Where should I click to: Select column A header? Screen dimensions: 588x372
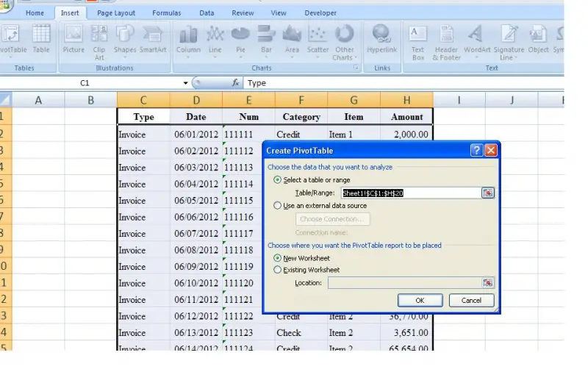(x=38, y=100)
